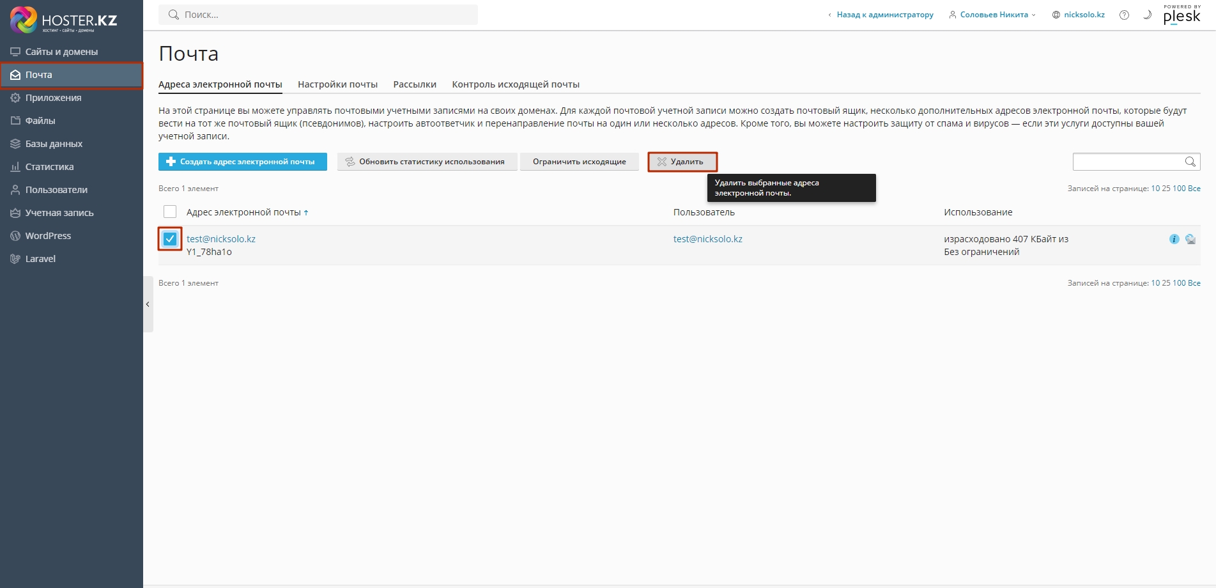Open the nicksolo.kz domain link

click(x=1079, y=15)
